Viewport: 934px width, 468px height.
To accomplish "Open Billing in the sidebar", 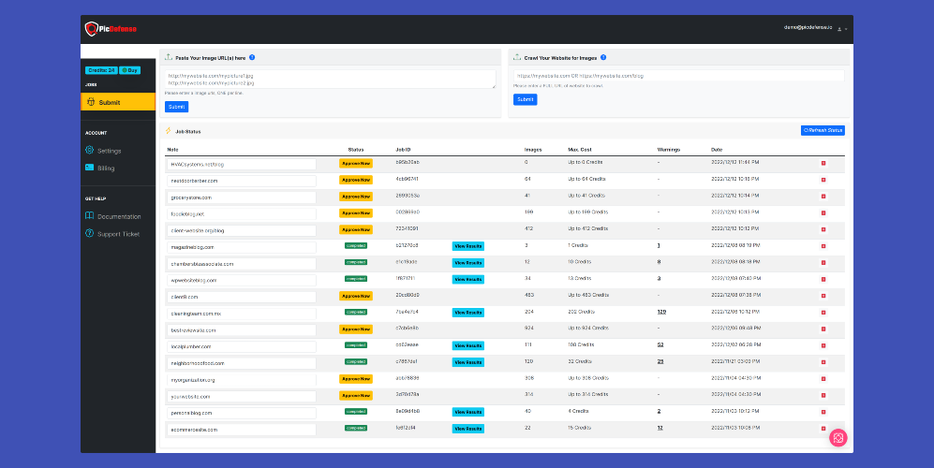I will point(100,168).
